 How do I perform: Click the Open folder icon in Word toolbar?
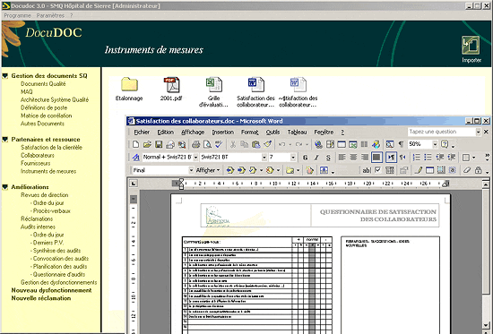(147, 144)
